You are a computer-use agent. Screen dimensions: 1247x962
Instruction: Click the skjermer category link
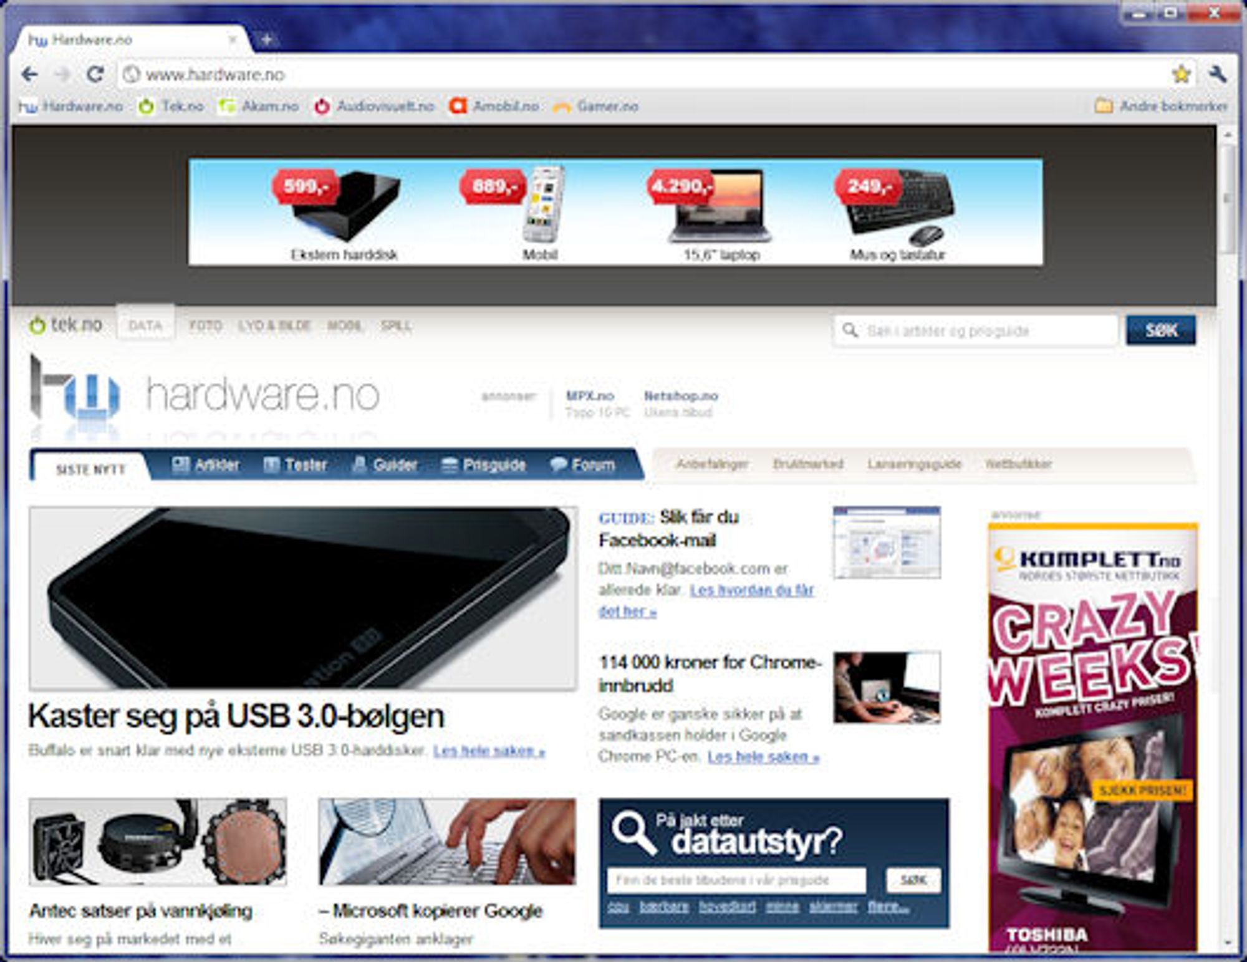pos(834,907)
